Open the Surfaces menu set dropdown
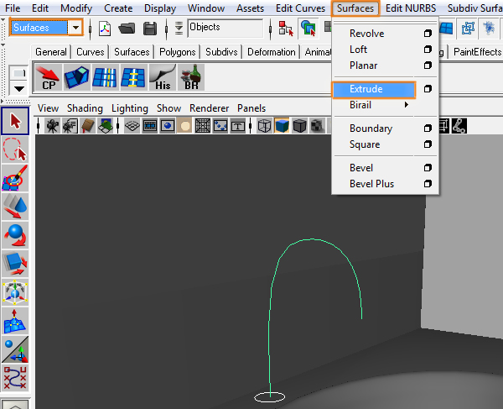 tap(75, 28)
